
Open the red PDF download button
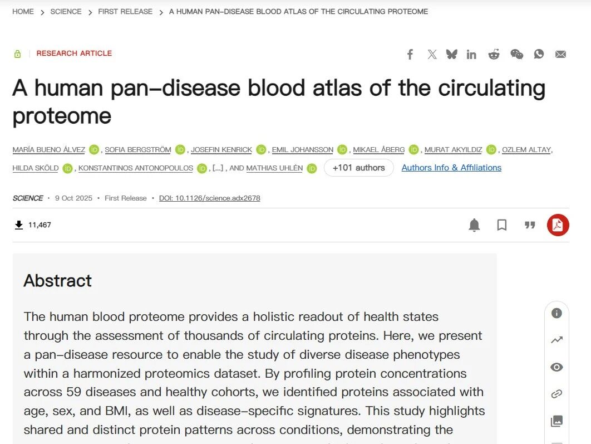558,225
